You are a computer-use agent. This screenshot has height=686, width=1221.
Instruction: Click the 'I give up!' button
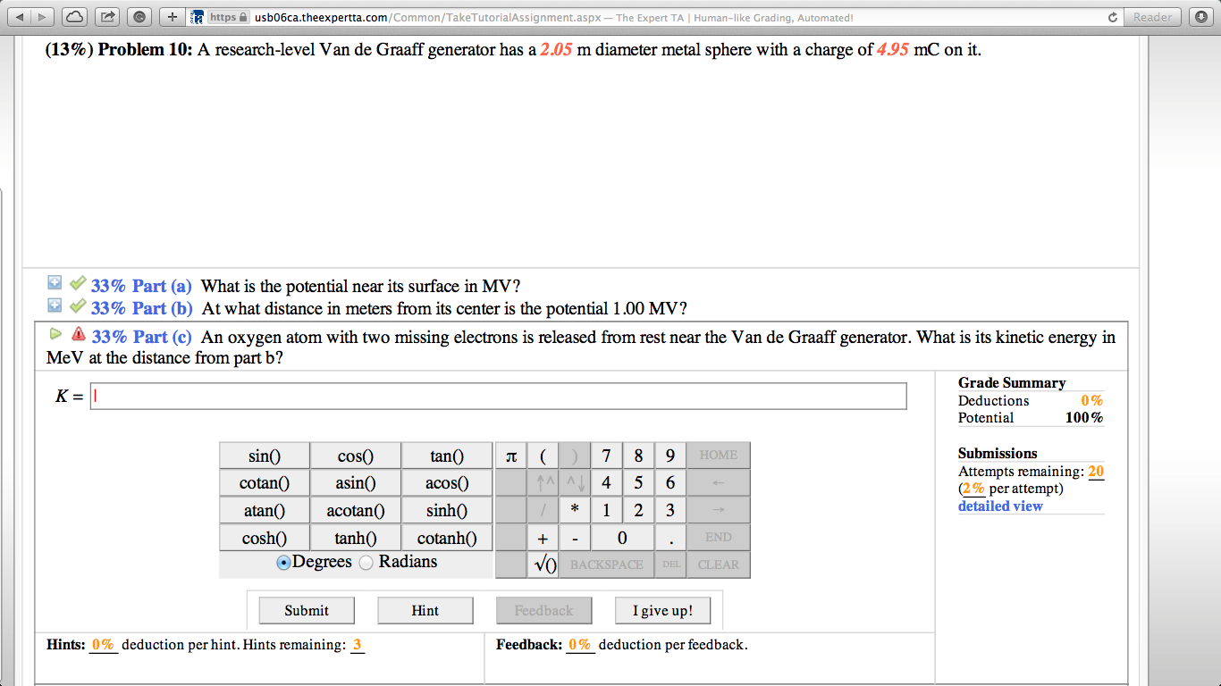[662, 611]
